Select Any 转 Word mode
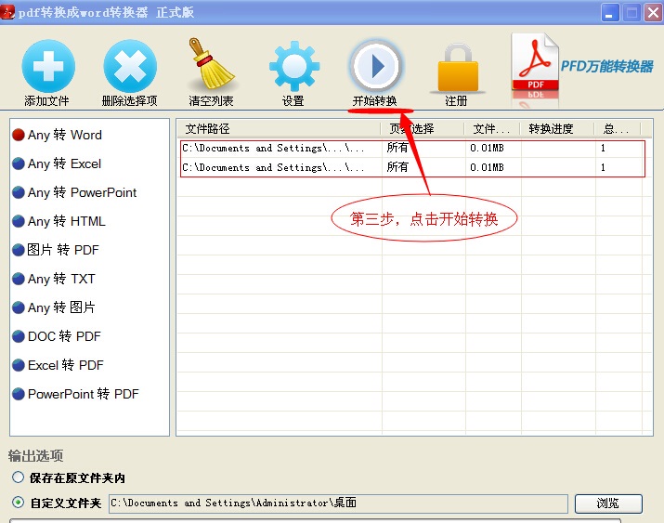Screen dimensions: 664x523 tap(58, 135)
